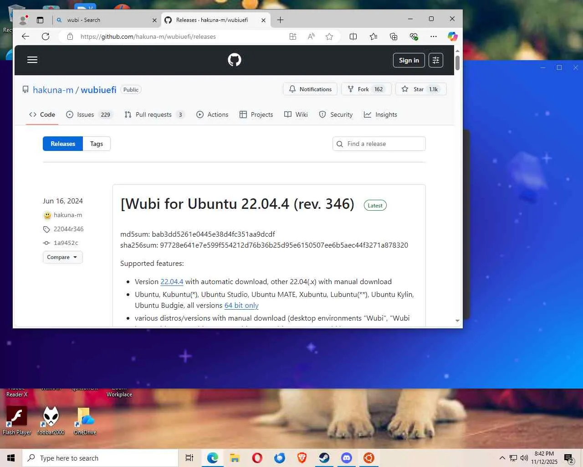Open the Insights tab
Screen dimensions: 583x467
point(380,114)
